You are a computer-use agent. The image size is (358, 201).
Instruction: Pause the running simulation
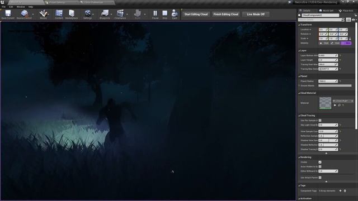pyautogui.click(x=156, y=14)
